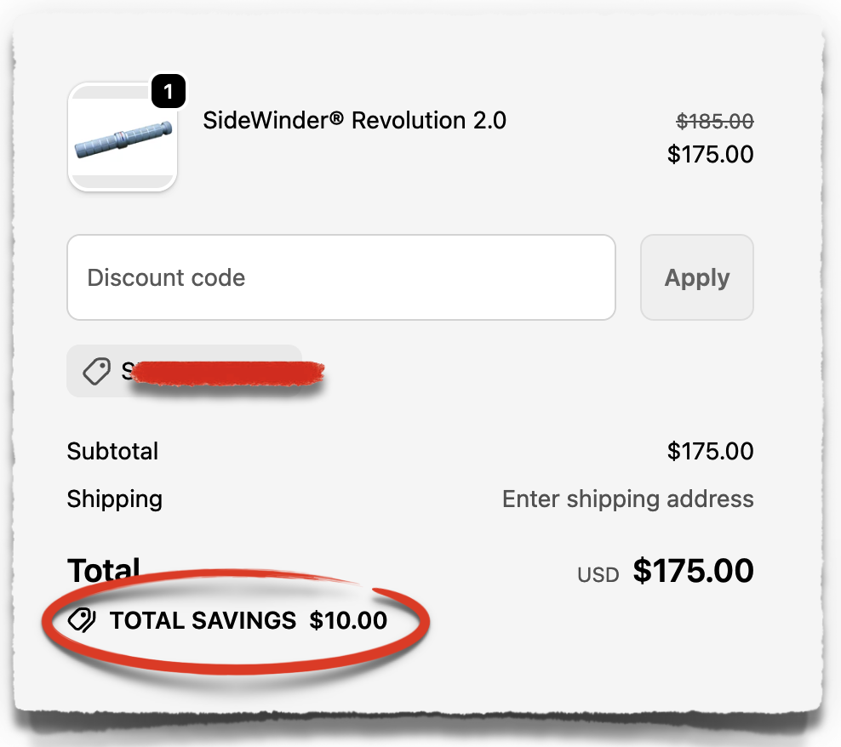Click the $175.00 discounted product price
841x747 pixels.
point(710,154)
